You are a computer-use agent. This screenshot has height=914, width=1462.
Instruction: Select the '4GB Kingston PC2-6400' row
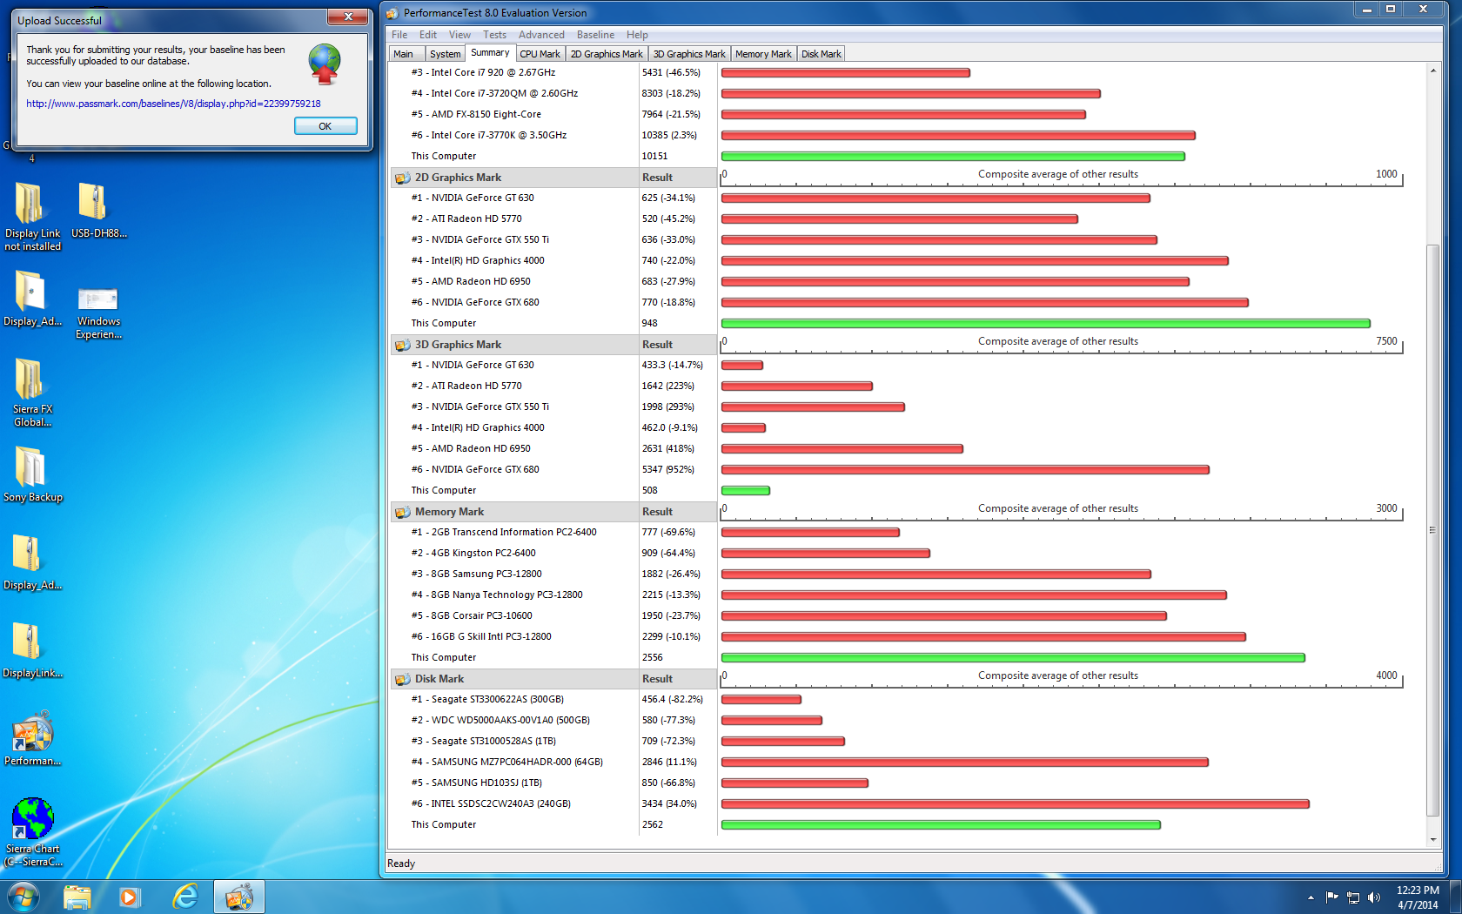553,554
